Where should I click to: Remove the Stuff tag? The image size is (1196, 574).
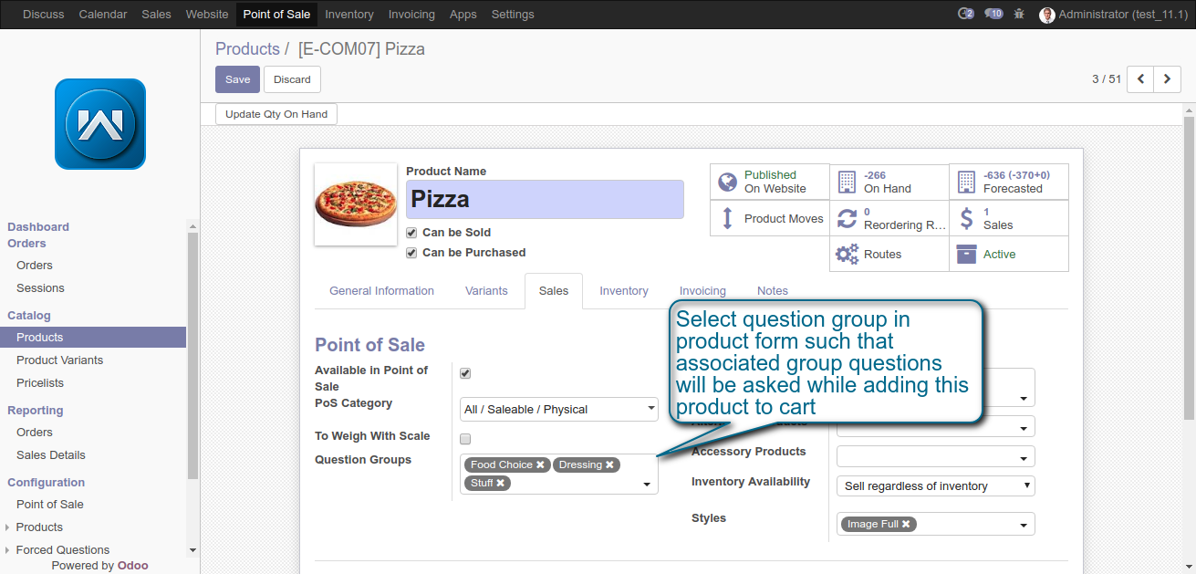(500, 483)
